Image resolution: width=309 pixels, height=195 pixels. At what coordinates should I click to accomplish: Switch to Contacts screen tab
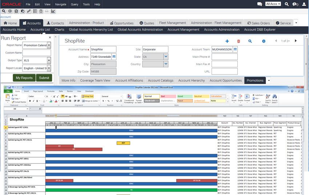pyautogui.click(x=55, y=23)
